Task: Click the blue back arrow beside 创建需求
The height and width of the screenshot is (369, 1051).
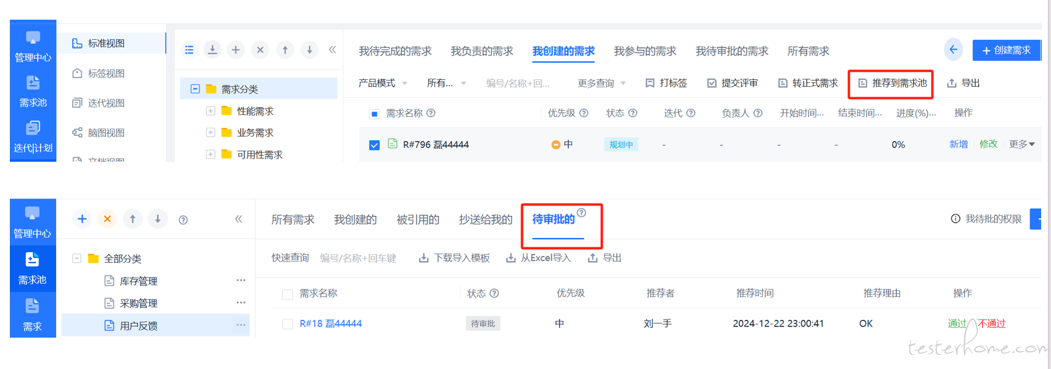Action: tap(953, 50)
